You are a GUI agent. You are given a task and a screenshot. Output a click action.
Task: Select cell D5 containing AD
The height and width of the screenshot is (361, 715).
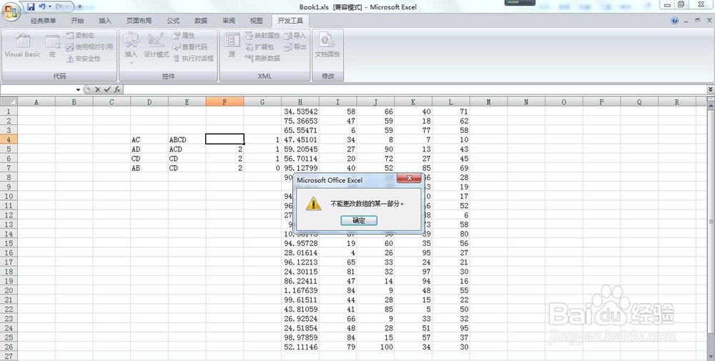tap(149, 149)
